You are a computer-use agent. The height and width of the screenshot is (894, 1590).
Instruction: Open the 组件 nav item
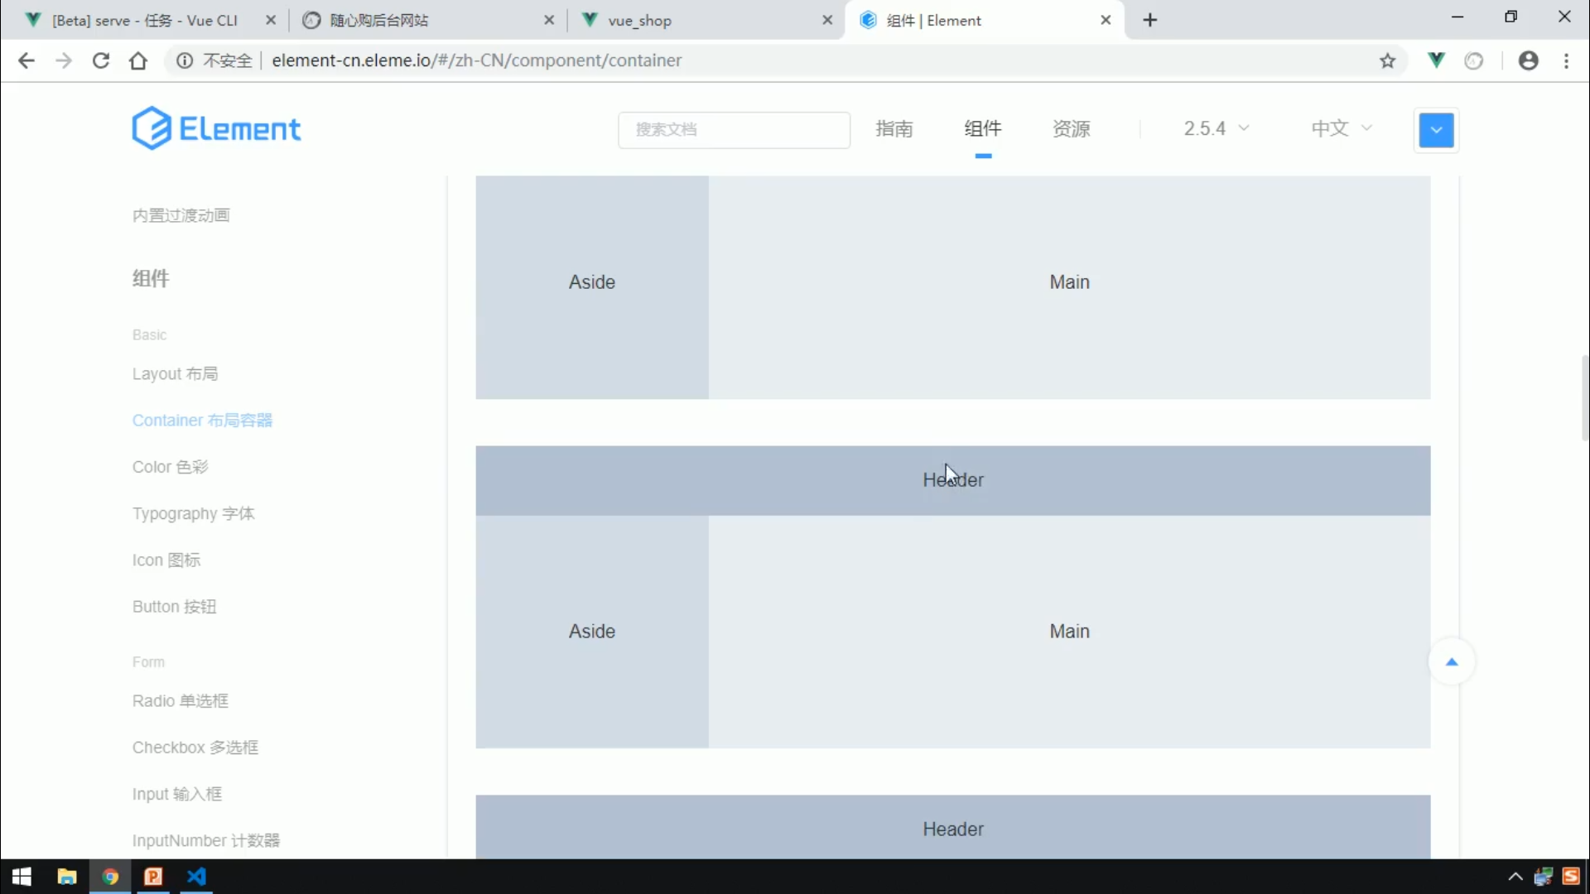click(983, 128)
